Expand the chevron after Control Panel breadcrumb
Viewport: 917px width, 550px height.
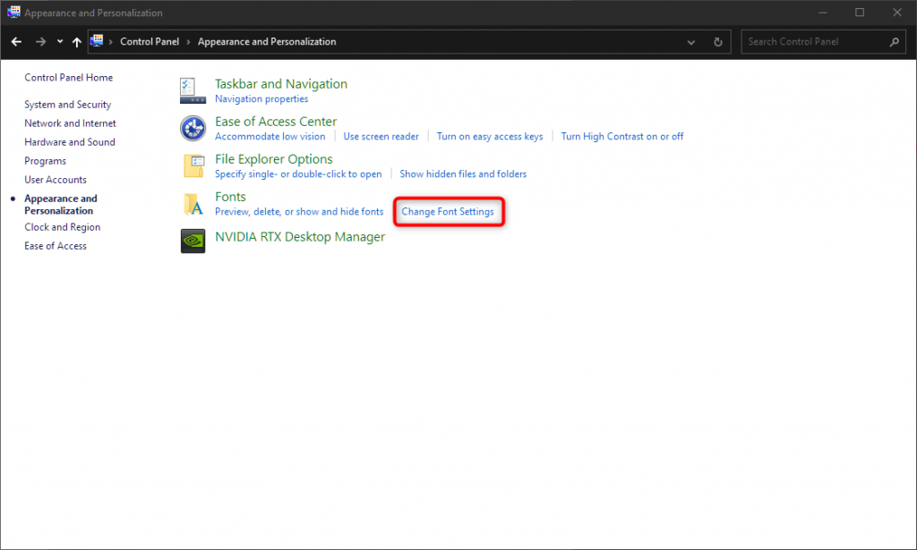(188, 42)
